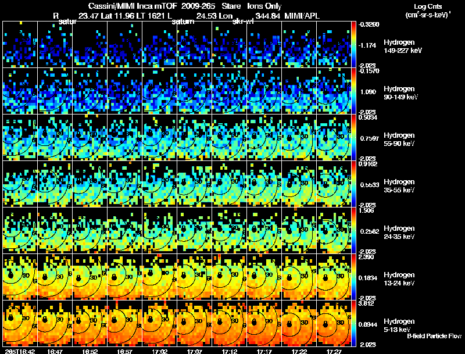Click the Hydrogen 13-24 keV color bar
This screenshot has height=354, width=465.
[353, 277]
